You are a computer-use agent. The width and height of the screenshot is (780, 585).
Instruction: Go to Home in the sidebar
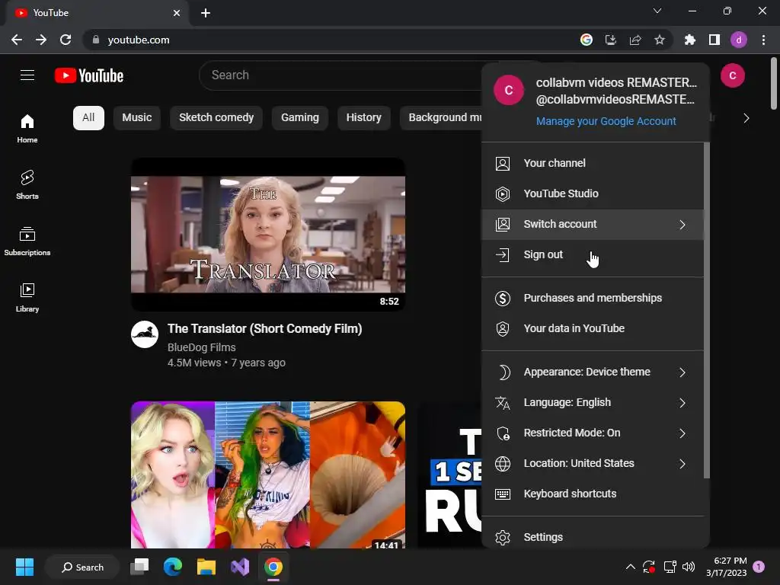27,128
